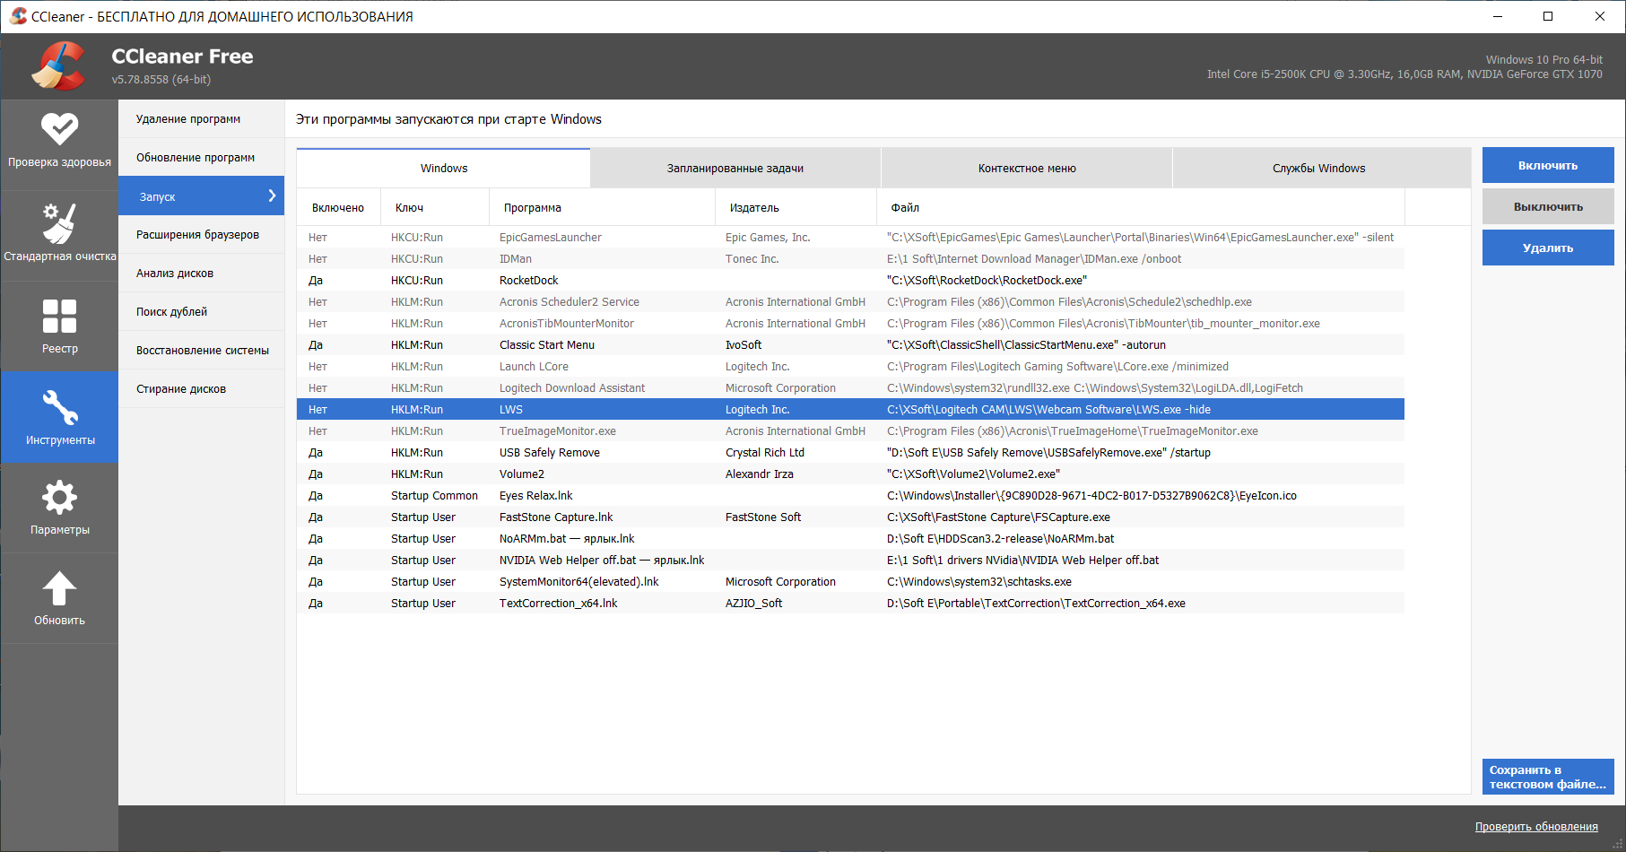Select Launch LCore entry
The image size is (1626, 852).
[x=850, y=367]
